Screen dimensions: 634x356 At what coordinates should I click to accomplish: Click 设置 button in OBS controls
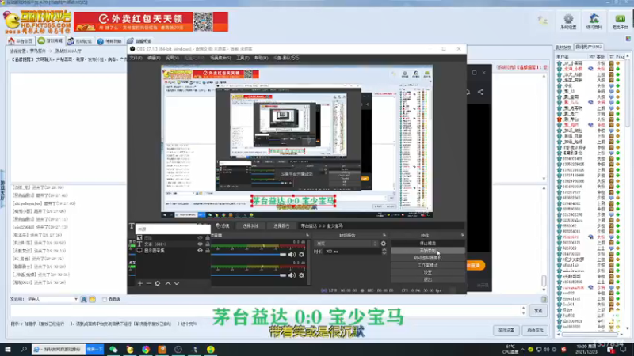(x=427, y=272)
